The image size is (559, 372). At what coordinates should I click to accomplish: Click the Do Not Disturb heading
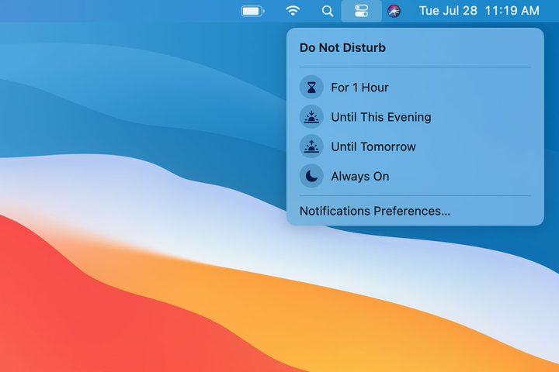(342, 48)
